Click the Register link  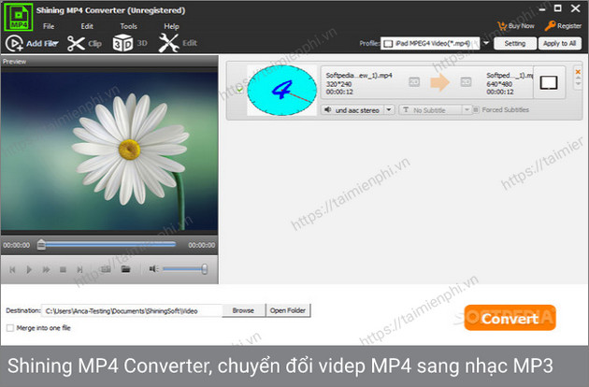point(569,26)
